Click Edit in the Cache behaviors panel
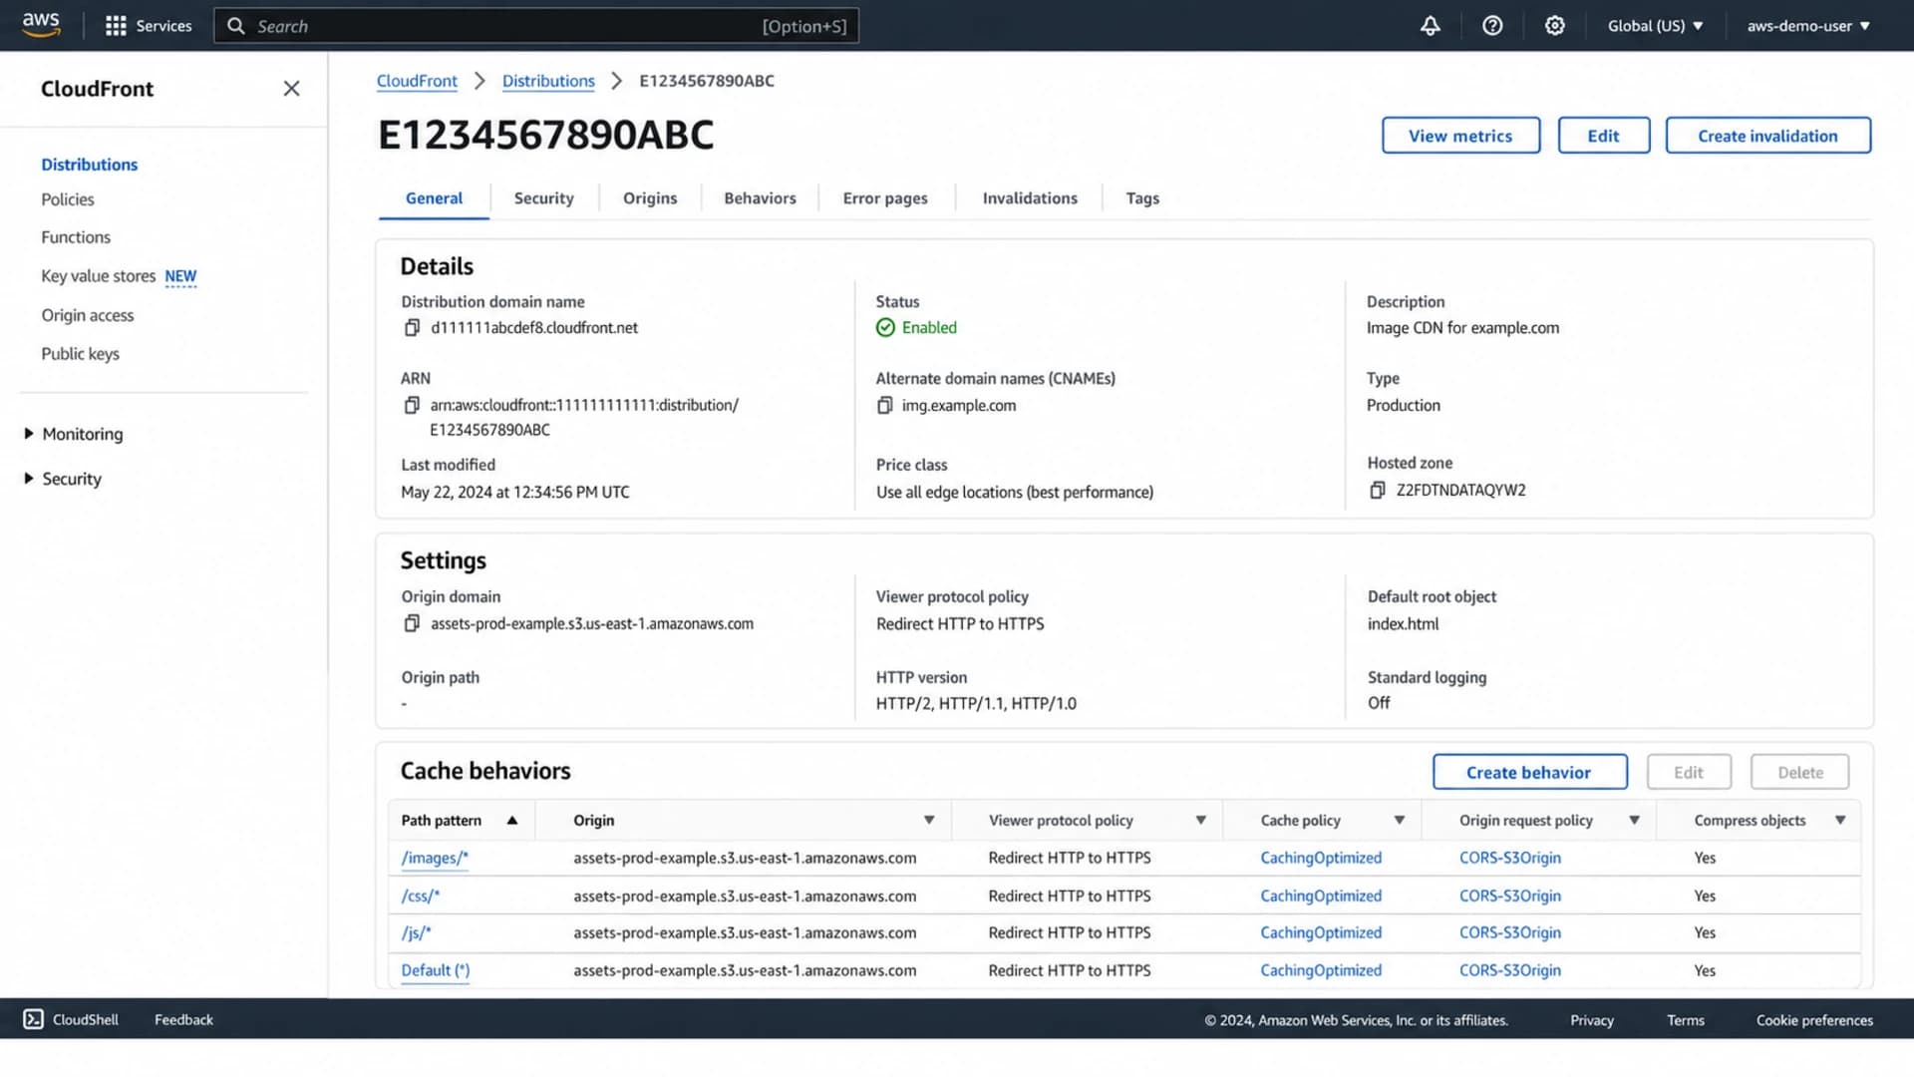This screenshot has width=1914, height=1077. [x=1689, y=772]
